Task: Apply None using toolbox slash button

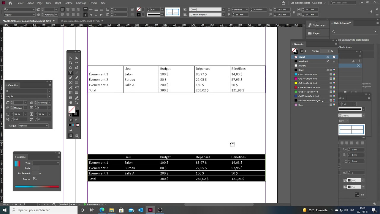Action: pyautogui.click(x=77, y=125)
